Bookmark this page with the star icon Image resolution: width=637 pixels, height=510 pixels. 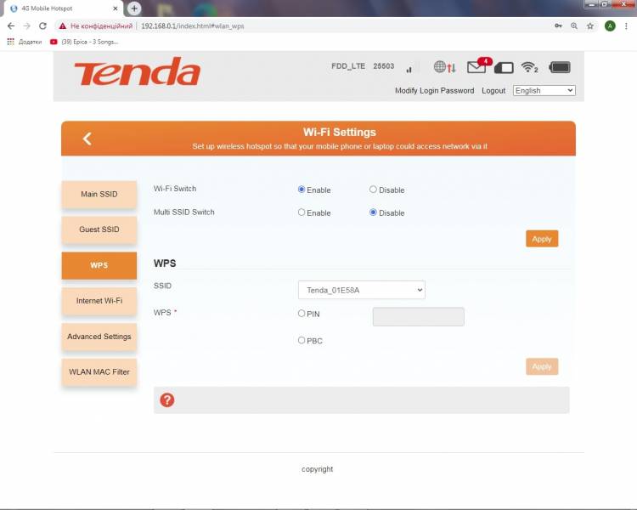(x=591, y=26)
